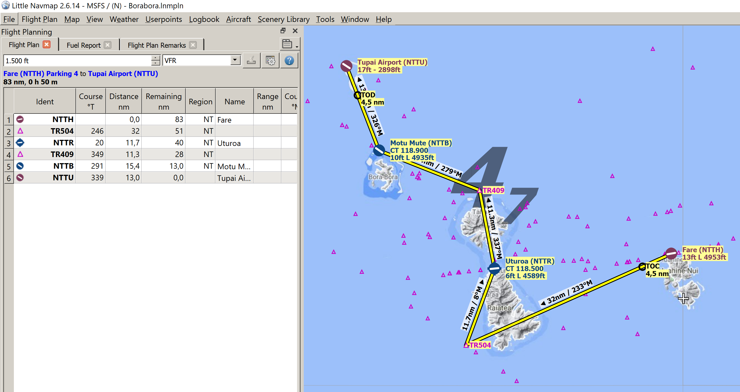Click the TR504 waypoint triangle icon in table
This screenshot has width=740, height=392.
coord(20,131)
